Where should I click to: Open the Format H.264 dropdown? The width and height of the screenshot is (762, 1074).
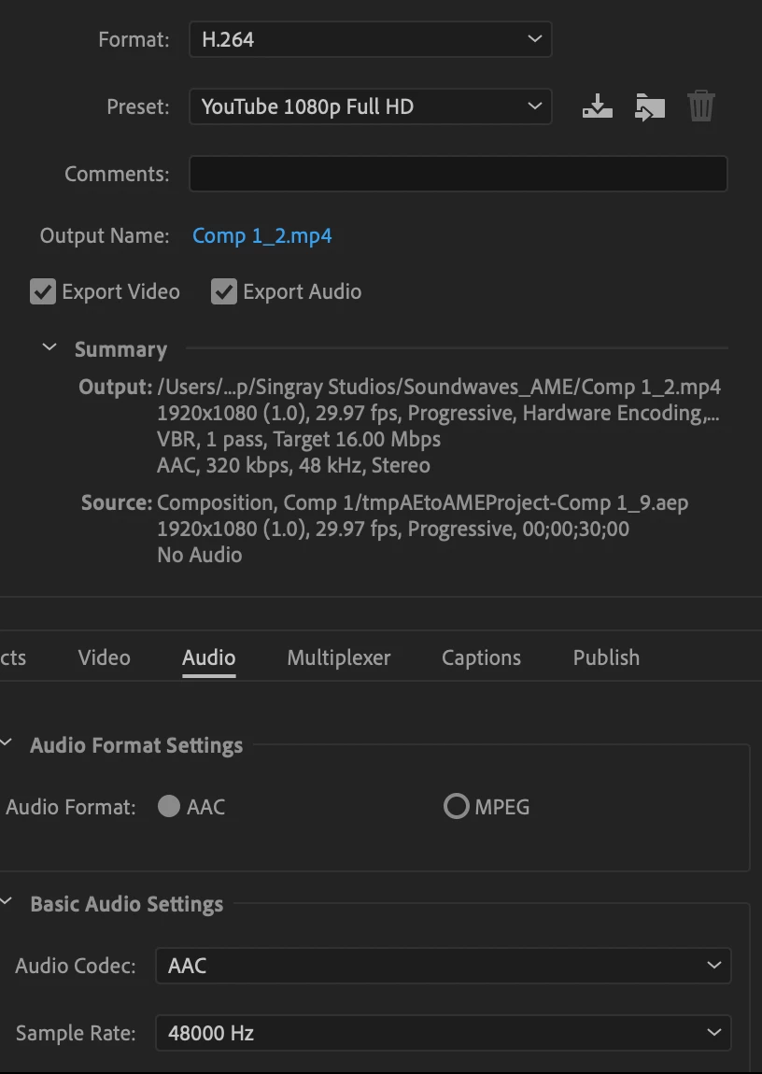371,39
